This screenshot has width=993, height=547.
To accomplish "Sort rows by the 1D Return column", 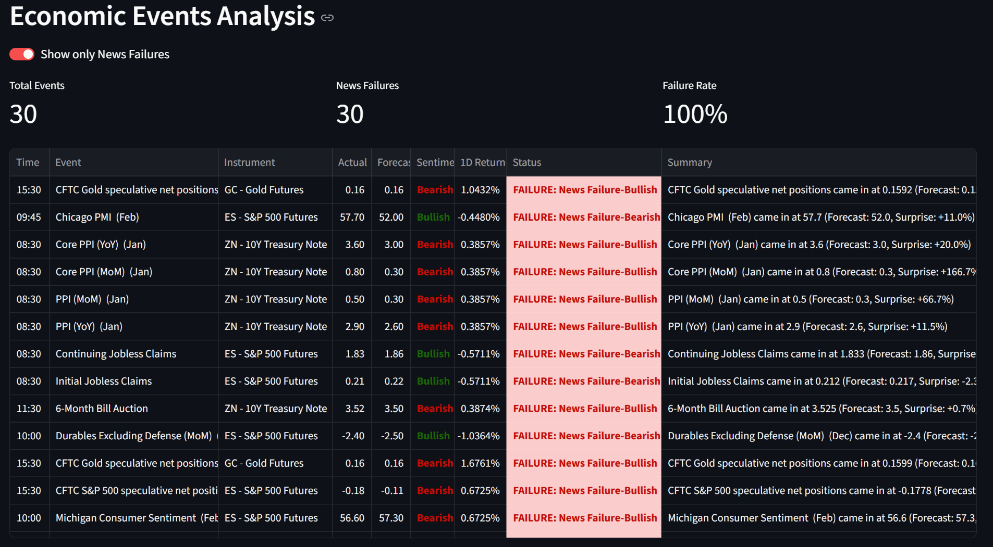I will (x=481, y=162).
